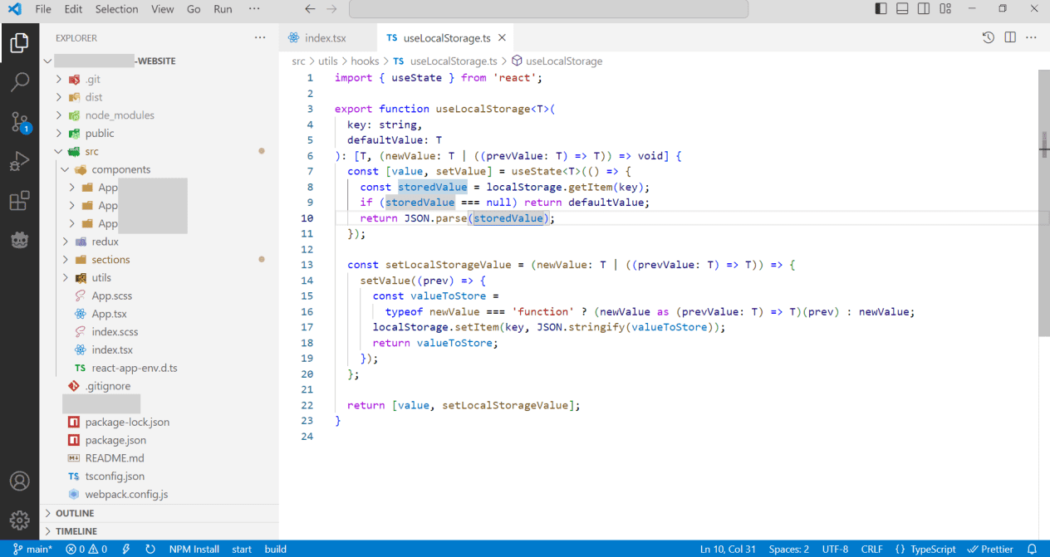1050x557 pixels.
Task: Run the start task in status bar
Action: (x=242, y=549)
